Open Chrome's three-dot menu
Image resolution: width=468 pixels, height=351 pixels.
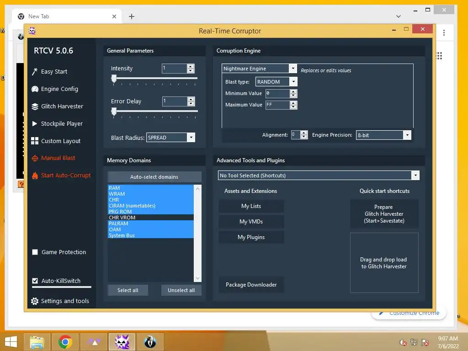point(444,32)
